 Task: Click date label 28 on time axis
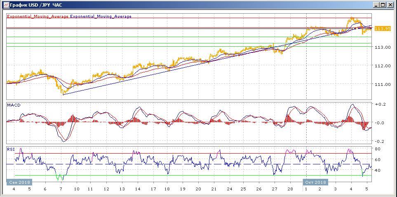[290, 189]
